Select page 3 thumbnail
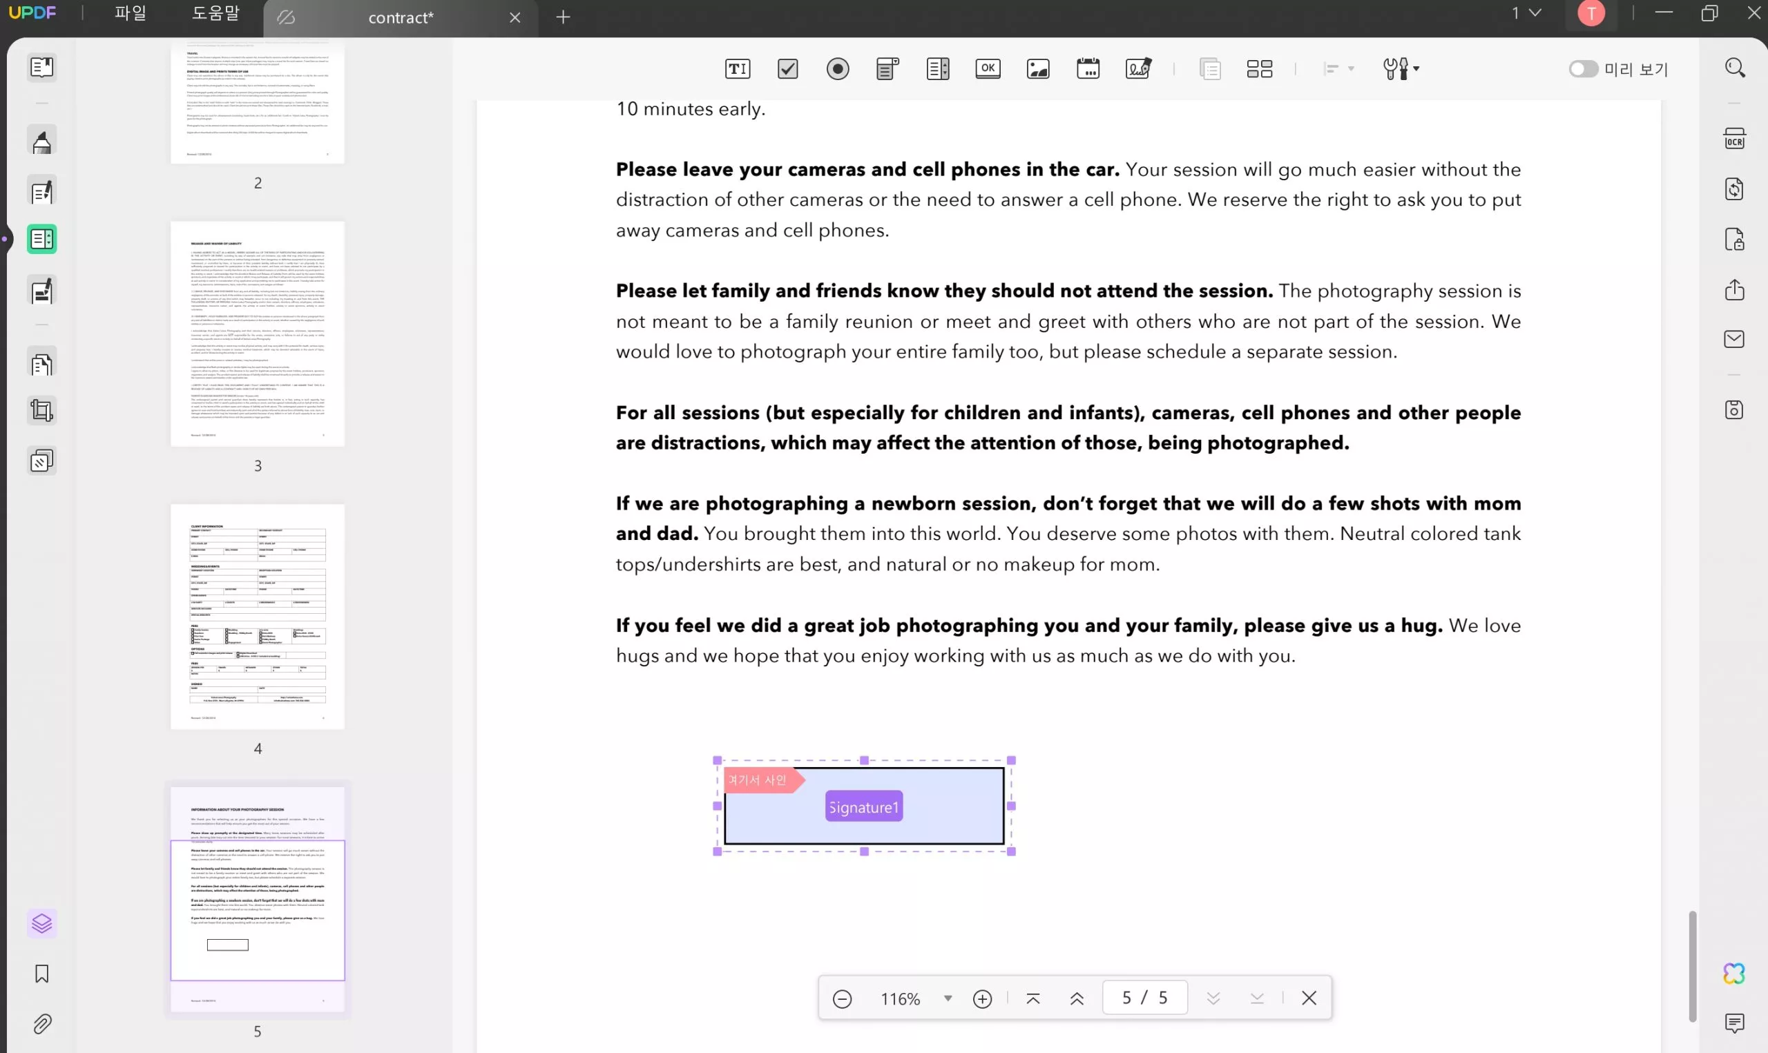1768x1053 pixels. pyautogui.click(x=258, y=334)
